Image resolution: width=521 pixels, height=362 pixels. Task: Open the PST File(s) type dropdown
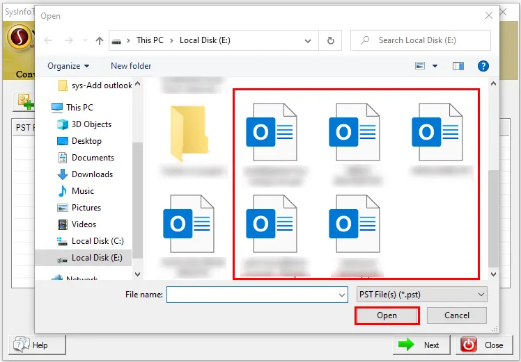pos(421,295)
